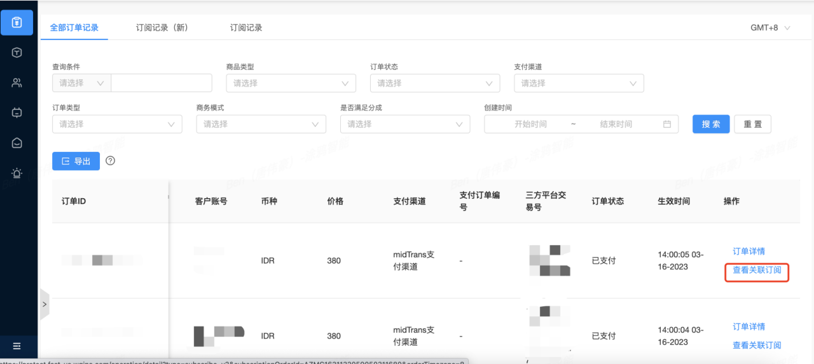Open 订单详情 for the 14:00:05 order
Image resolution: width=814 pixels, height=364 pixels.
pyautogui.click(x=749, y=251)
